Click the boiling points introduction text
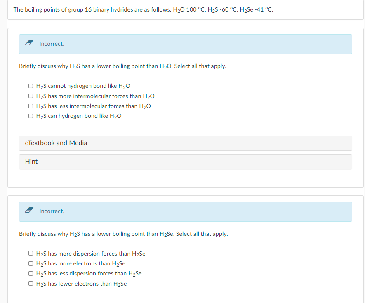365x303 pixels. (x=142, y=9)
